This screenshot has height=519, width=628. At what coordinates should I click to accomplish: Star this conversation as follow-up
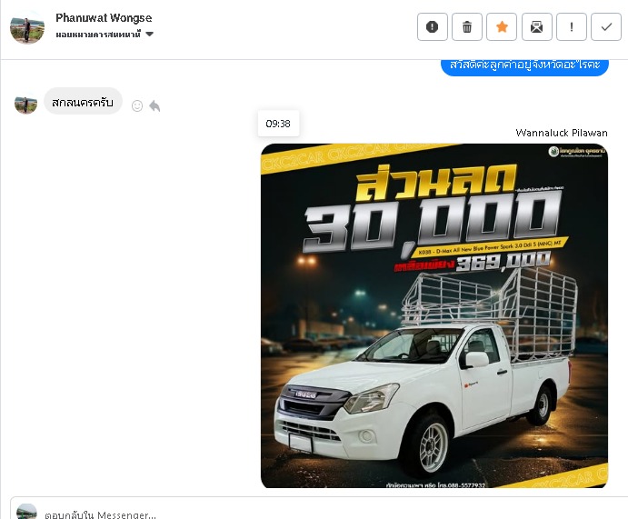pyautogui.click(x=502, y=27)
